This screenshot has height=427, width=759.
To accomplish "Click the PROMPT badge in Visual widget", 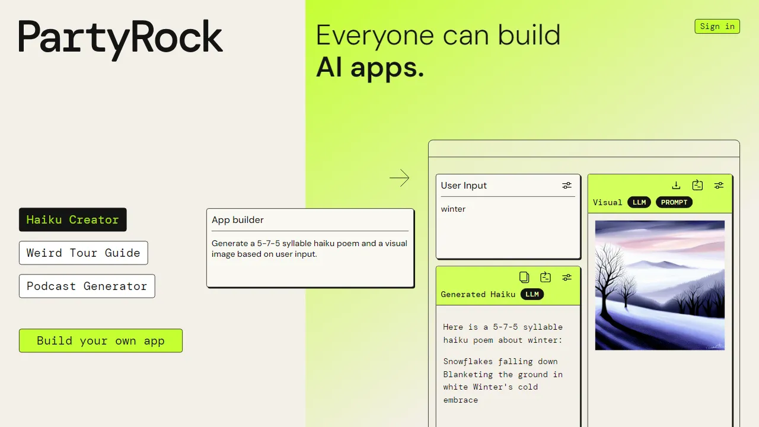I will tap(674, 202).
